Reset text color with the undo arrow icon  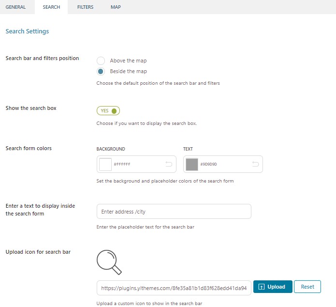tap(255, 164)
